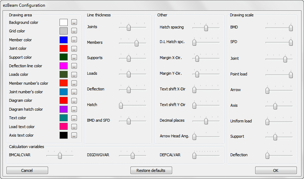Click the DEFCALVAR slider handle
The width and height of the screenshot is (304, 179).
[x=194, y=156]
